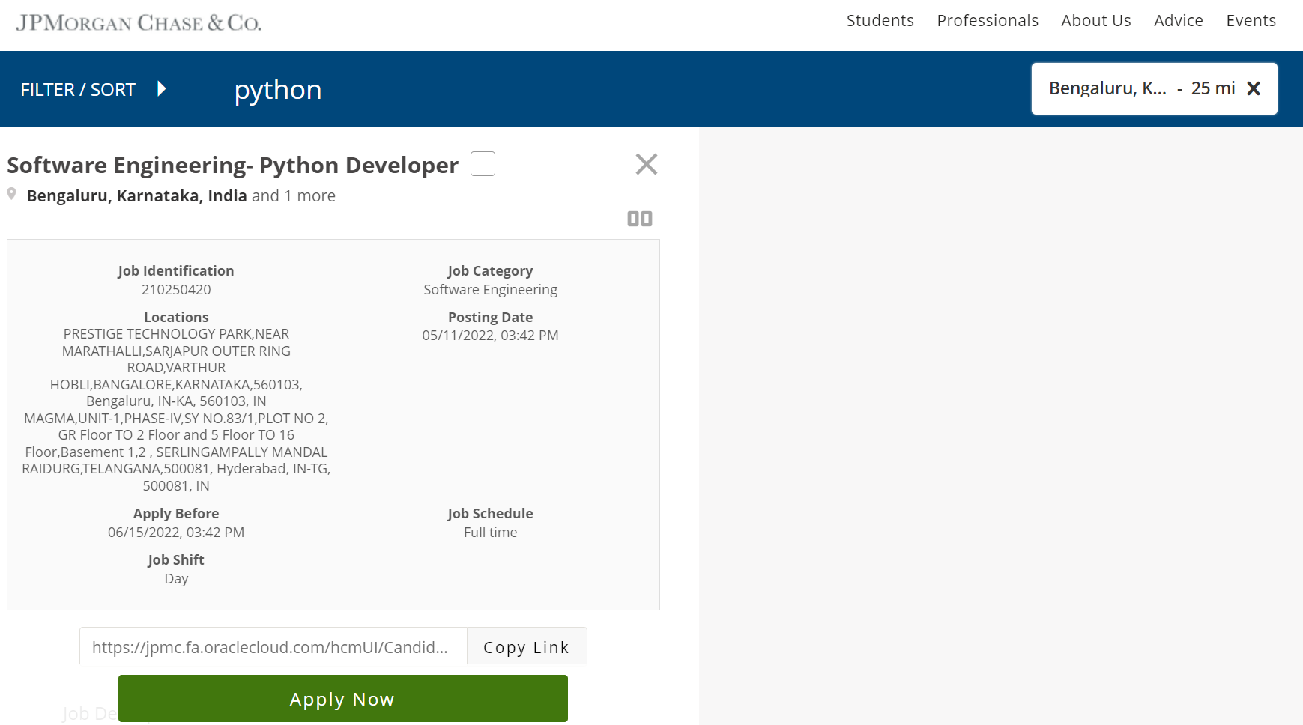Close the job details panel

click(646, 164)
